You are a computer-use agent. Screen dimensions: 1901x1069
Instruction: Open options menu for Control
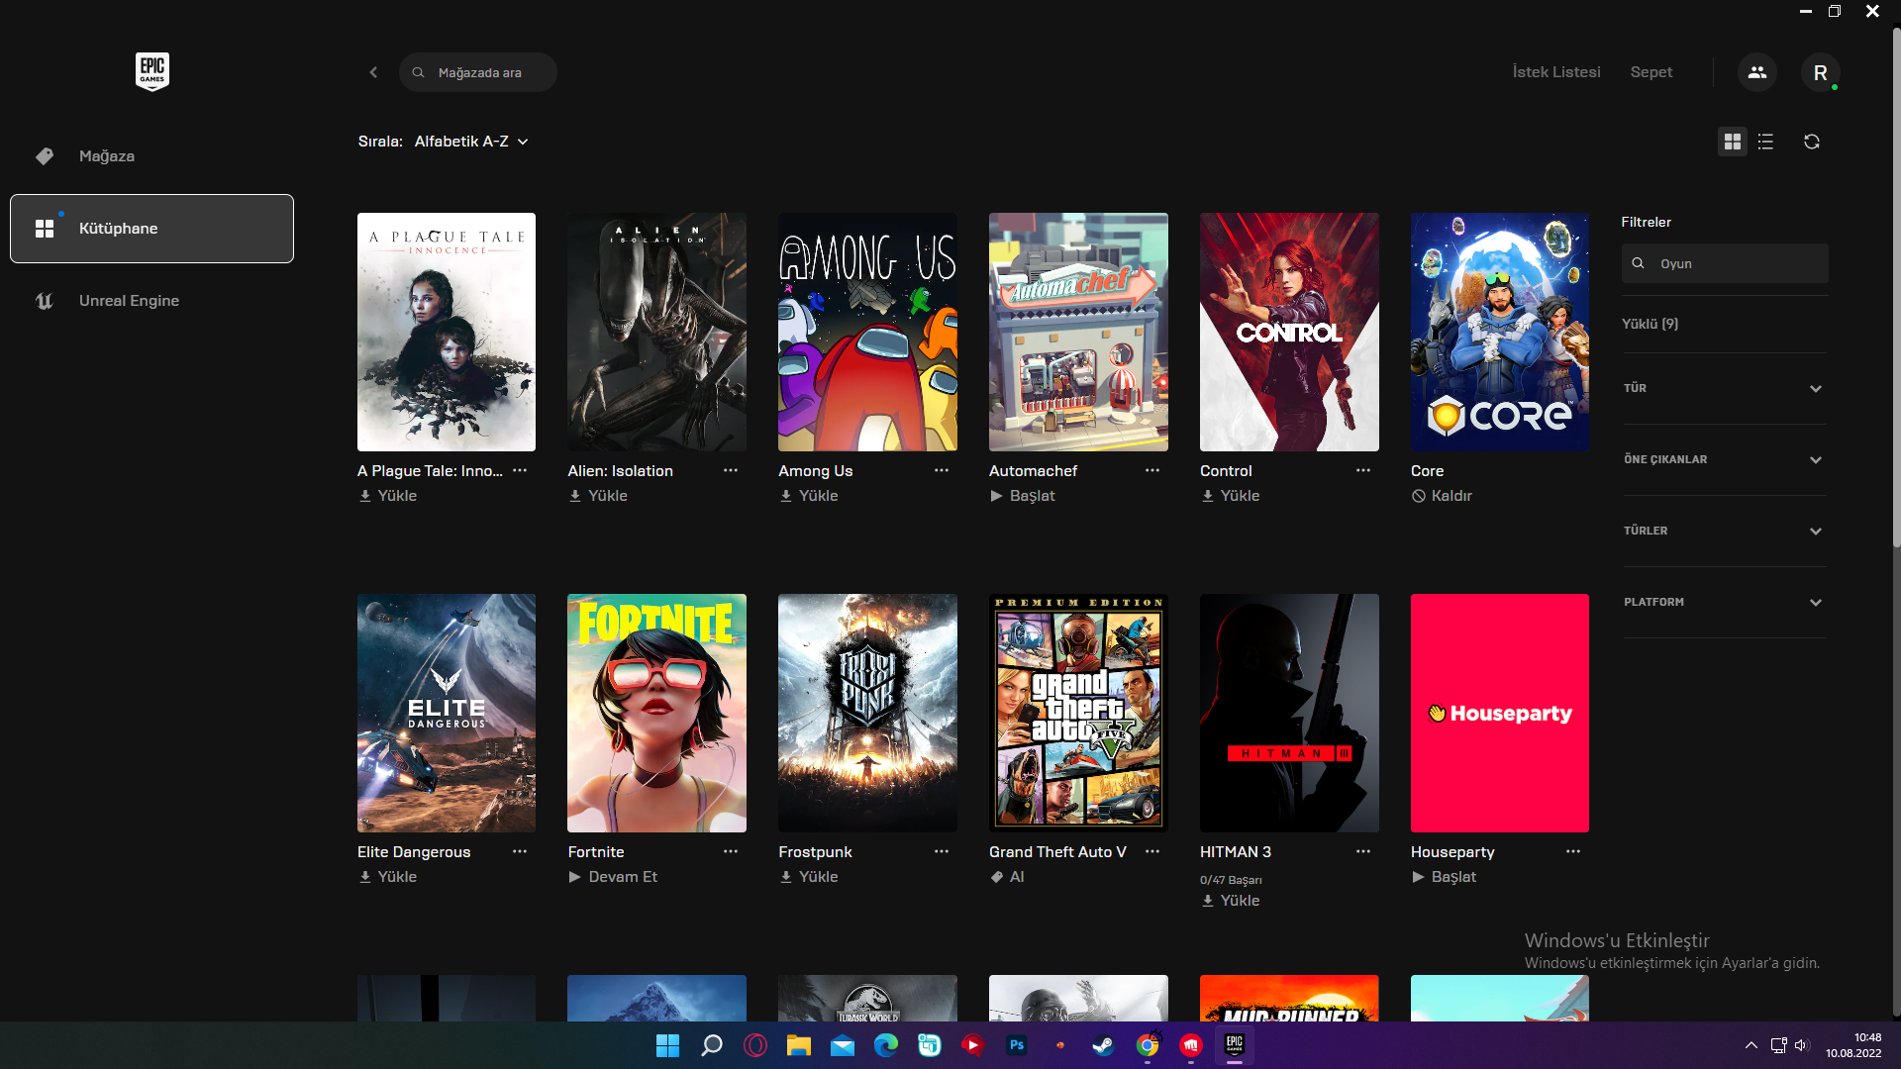[1363, 471]
